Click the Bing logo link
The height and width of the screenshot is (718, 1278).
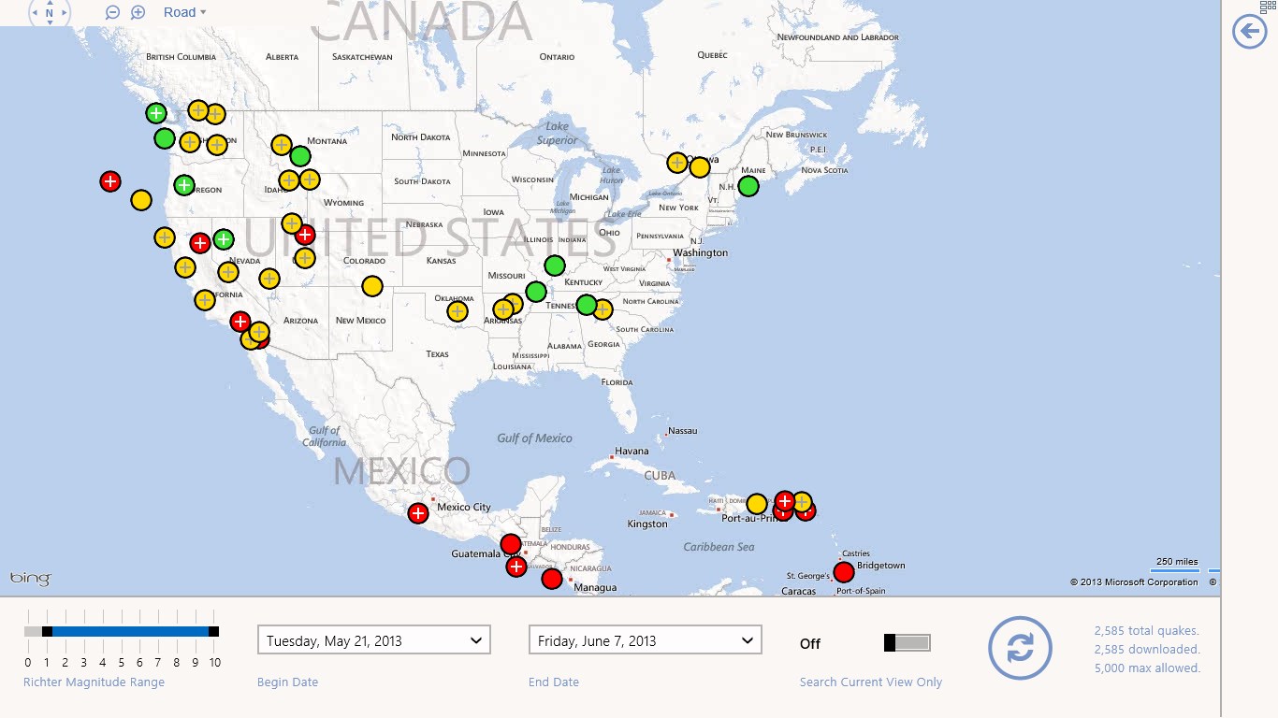[x=30, y=579]
